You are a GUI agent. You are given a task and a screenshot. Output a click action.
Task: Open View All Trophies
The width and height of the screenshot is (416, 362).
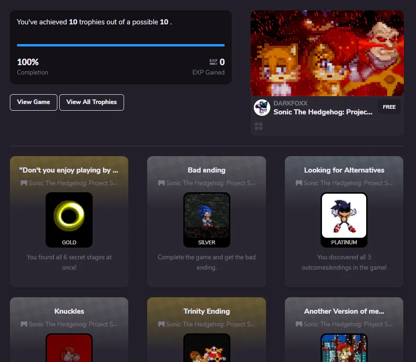92,102
